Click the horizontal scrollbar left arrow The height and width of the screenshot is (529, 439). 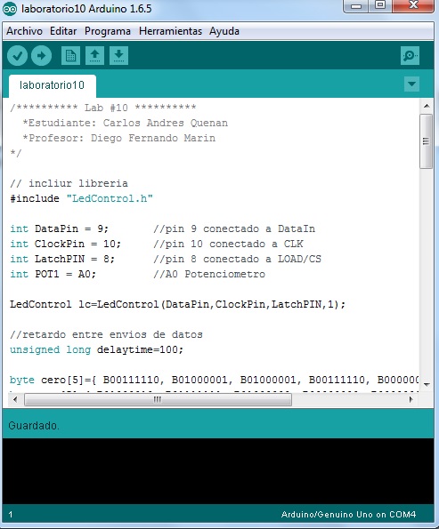(15, 399)
